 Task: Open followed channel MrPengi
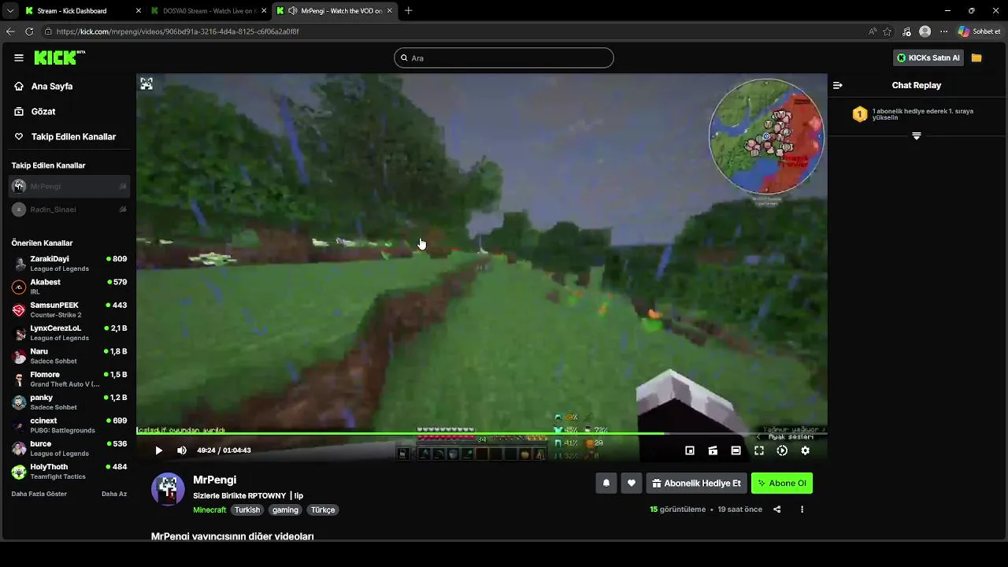point(69,187)
